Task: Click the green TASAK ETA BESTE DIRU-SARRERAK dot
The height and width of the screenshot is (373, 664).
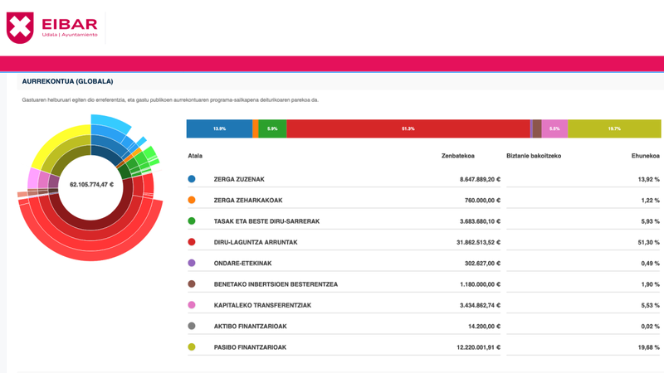Action: point(192,221)
